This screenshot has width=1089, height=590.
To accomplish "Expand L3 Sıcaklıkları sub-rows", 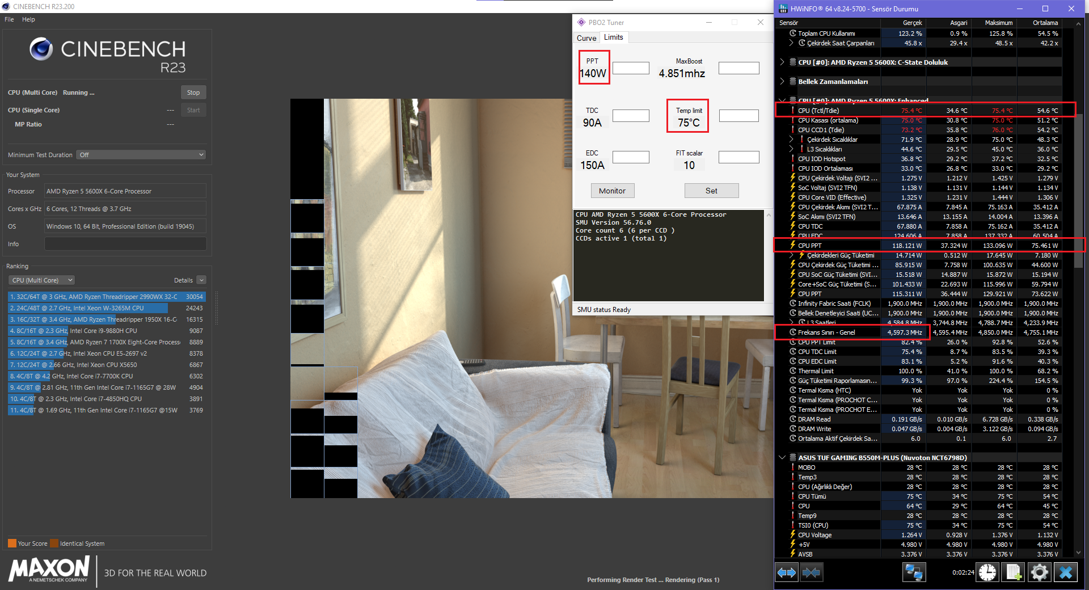I will pos(791,149).
